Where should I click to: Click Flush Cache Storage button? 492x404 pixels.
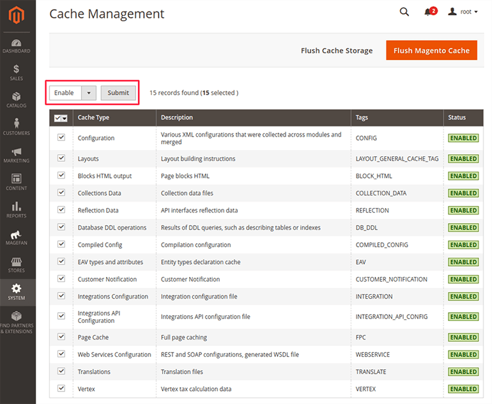pyautogui.click(x=337, y=50)
